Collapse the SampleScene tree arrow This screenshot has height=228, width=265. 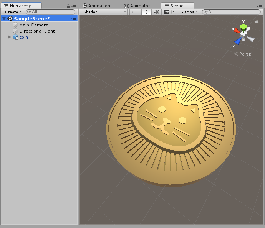click(x=4, y=18)
